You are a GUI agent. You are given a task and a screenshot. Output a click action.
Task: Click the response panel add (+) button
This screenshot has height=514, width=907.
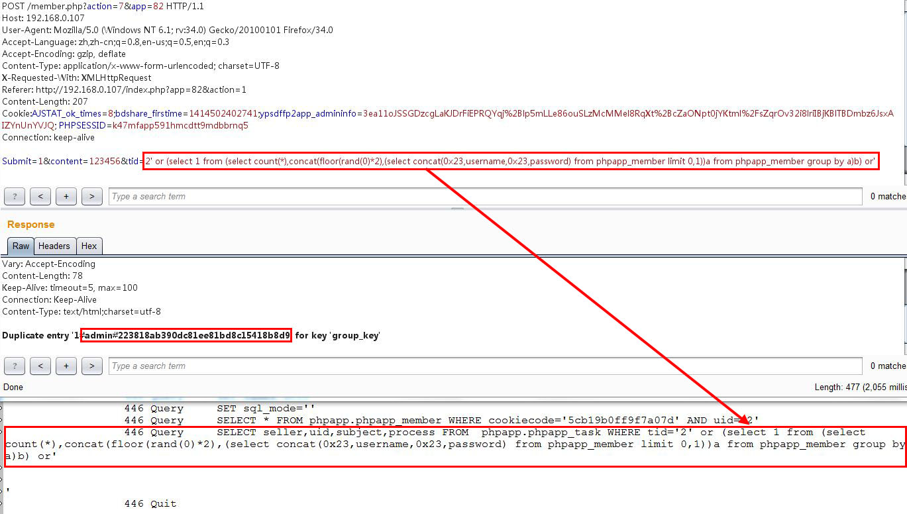(66, 366)
